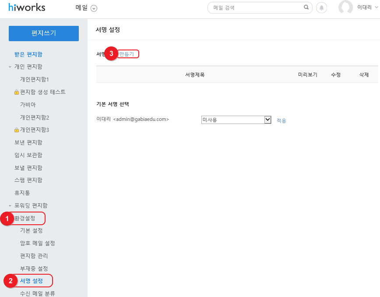The height and width of the screenshot is (297, 380).
Task: Open the 메일 menu dropdown arrow
Action: 94,8
